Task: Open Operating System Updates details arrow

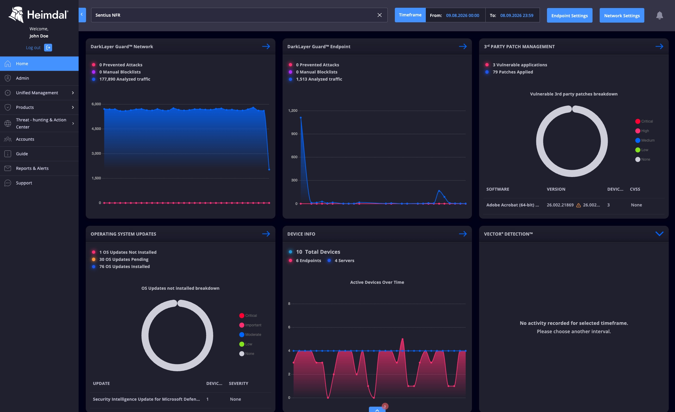Action: (x=266, y=234)
